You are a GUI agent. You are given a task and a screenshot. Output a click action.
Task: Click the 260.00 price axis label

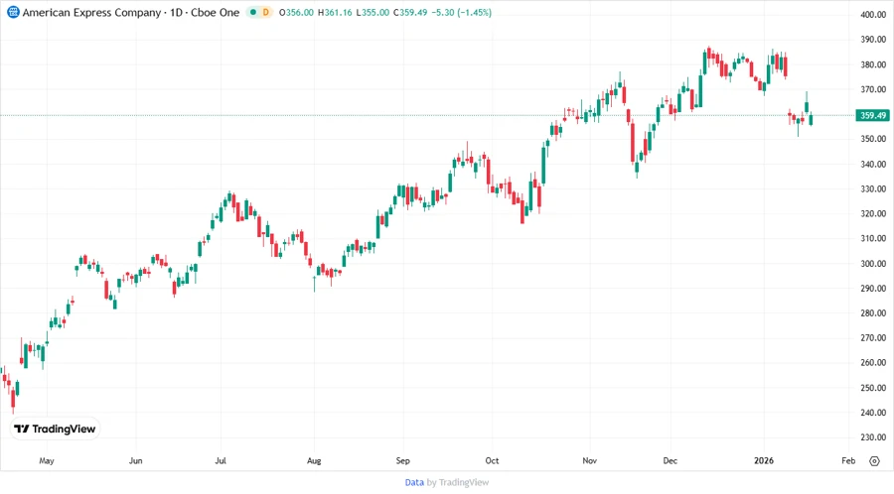tap(873, 362)
